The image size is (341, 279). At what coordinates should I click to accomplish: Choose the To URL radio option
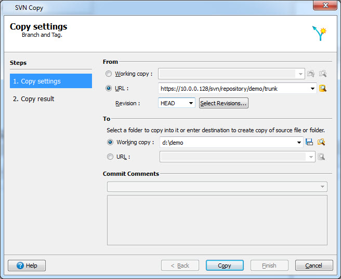pos(110,157)
